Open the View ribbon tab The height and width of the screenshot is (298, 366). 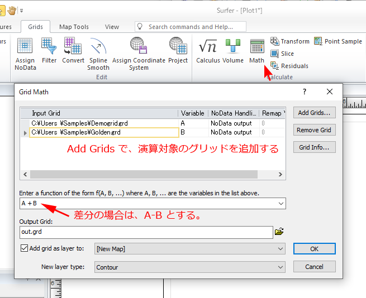[112, 26]
